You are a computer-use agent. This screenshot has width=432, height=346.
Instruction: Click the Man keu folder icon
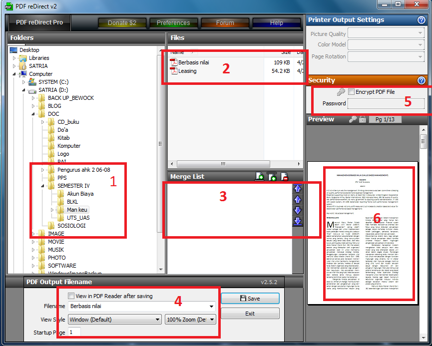point(61,210)
